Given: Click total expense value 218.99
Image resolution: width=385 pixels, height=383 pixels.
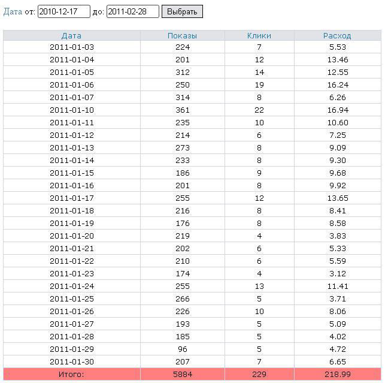Looking at the screenshot, I should 338,375.
